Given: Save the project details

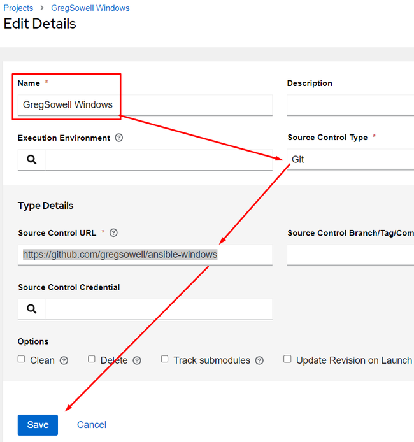Looking at the screenshot, I should (x=38, y=425).
